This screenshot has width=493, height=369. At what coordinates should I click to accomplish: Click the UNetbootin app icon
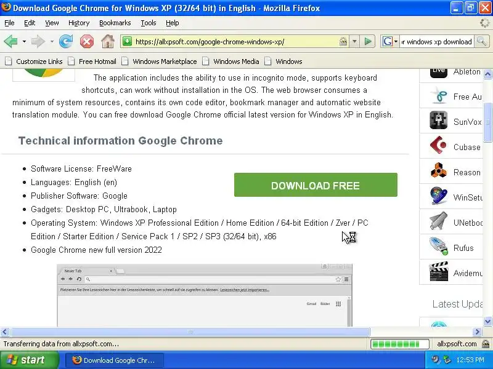pyautogui.click(x=439, y=221)
